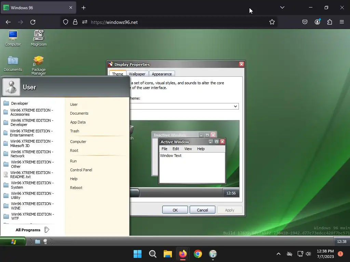Select Documents in start menu right column
Viewport: 350px width, 262px height.
[x=79, y=113]
